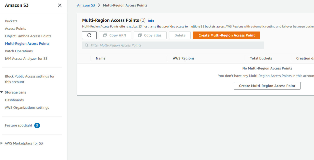
Task: Open Access Points in the sidebar
Action: coord(16,28)
